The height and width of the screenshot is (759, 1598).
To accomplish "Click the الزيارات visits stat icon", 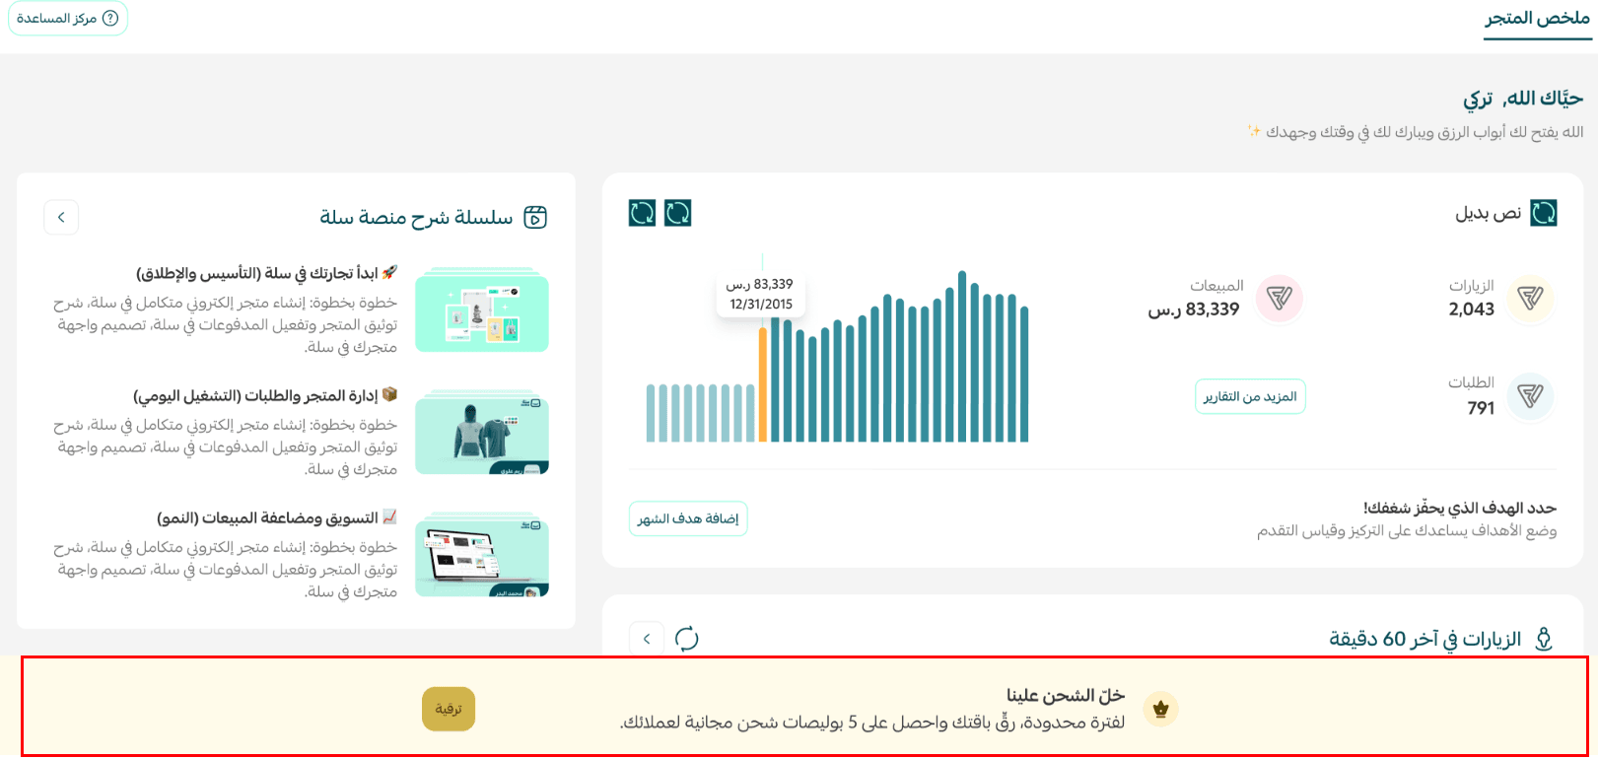I will (1530, 298).
